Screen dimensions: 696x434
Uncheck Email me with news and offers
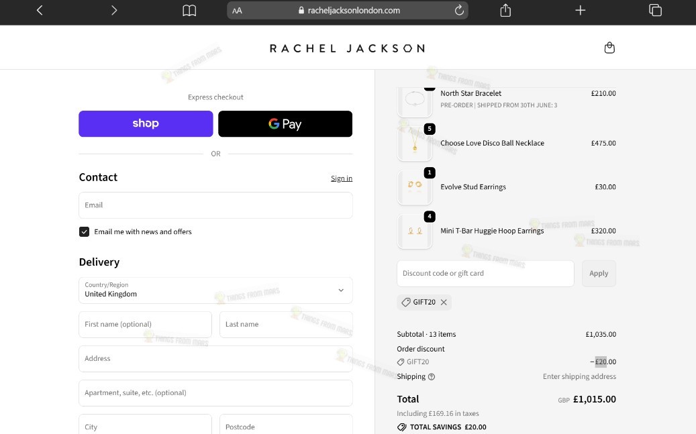[x=85, y=231]
